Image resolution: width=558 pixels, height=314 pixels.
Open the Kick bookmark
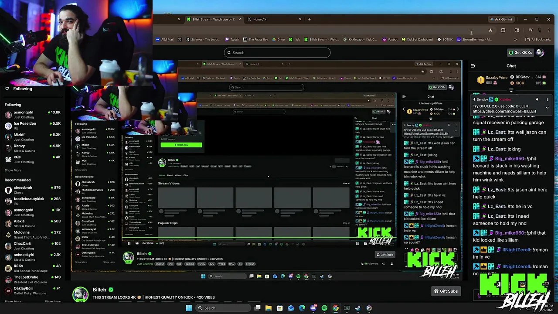pos(294,40)
